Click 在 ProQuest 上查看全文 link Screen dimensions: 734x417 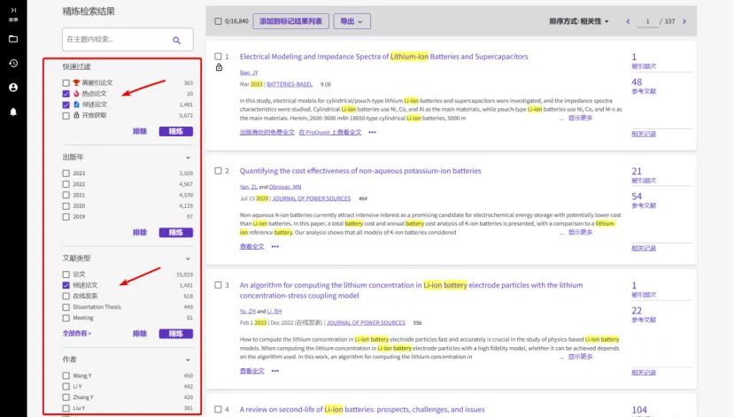[x=330, y=133]
